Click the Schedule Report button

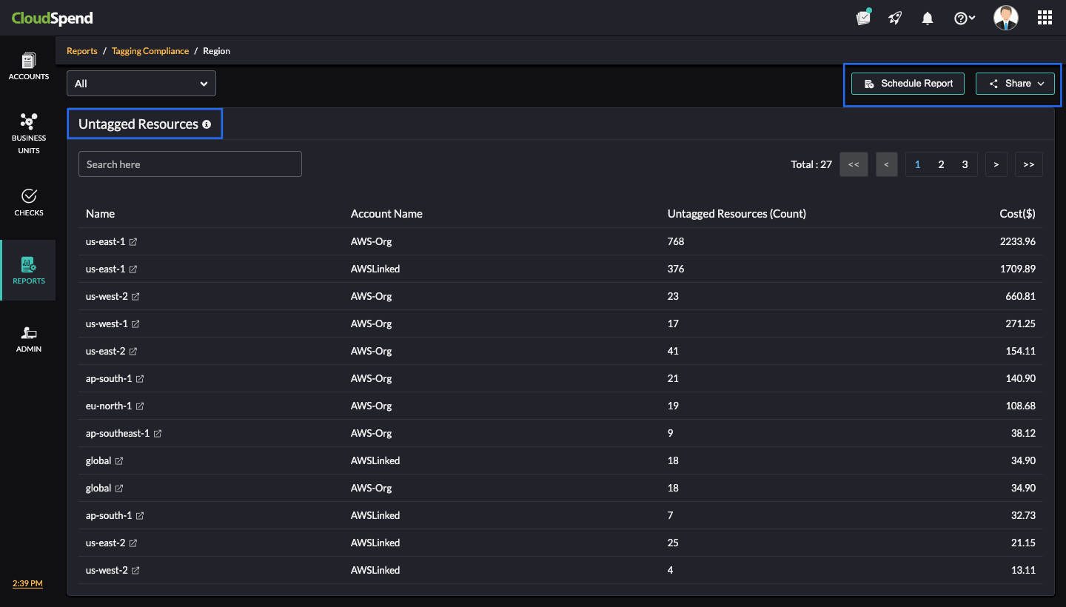(x=908, y=84)
